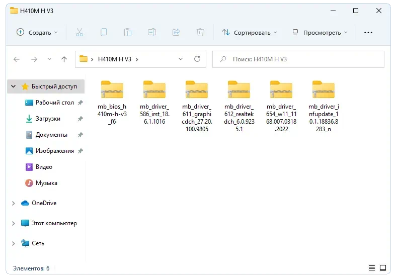Open Изображения in sidebar
Screen dimensions: 396x280
click(55, 151)
